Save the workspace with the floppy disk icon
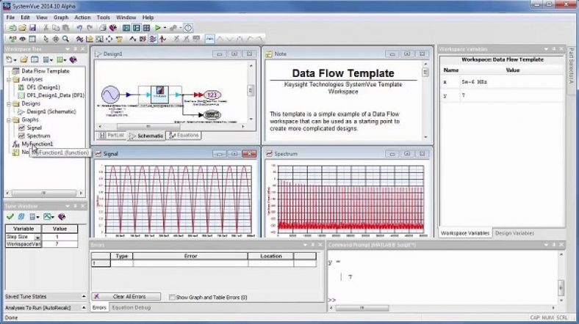579x324 pixels. (32, 28)
